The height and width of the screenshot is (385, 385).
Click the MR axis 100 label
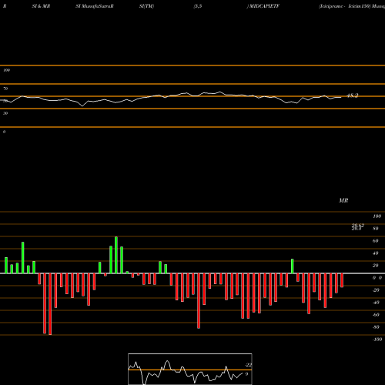click(x=377, y=216)
